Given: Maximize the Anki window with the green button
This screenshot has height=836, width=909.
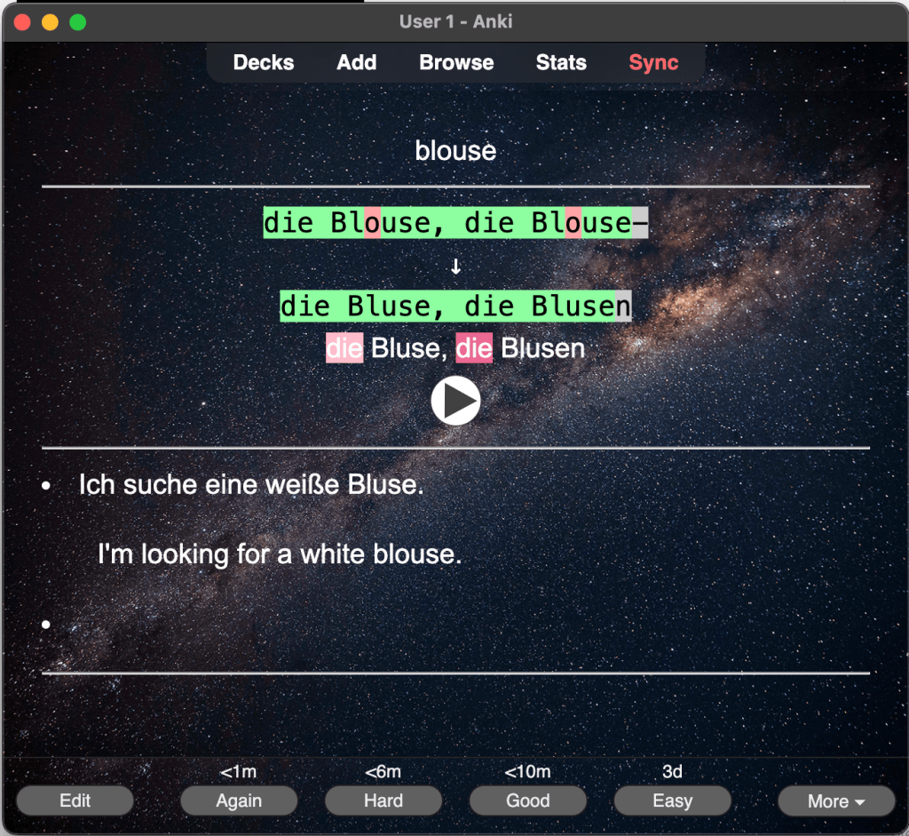Looking at the screenshot, I should pos(78,22).
